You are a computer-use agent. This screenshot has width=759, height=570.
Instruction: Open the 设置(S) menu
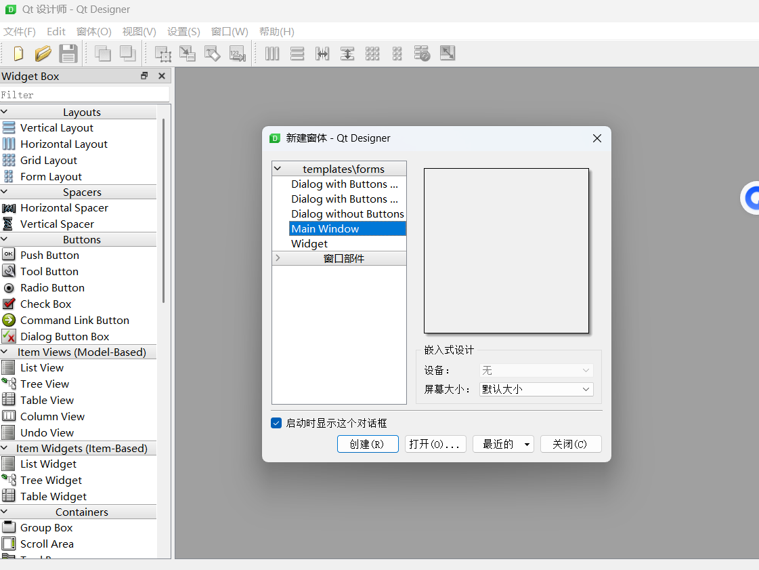(x=183, y=31)
